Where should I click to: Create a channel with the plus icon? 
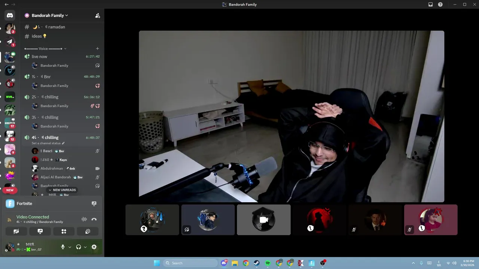click(x=97, y=49)
